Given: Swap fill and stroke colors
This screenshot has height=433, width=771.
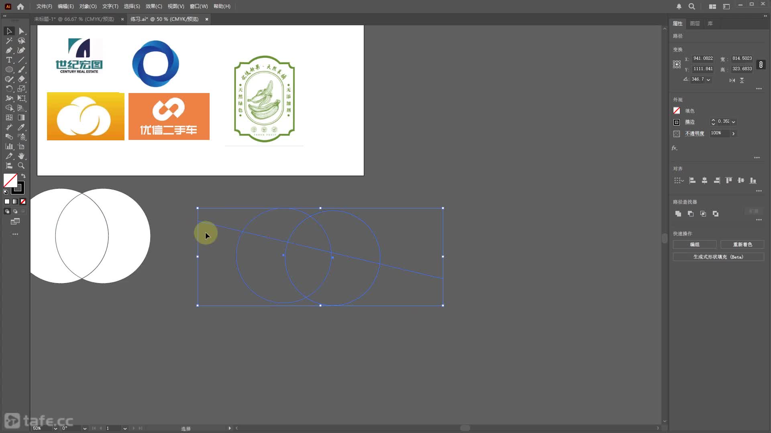Looking at the screenshot, I should click(x=23, y=176).
